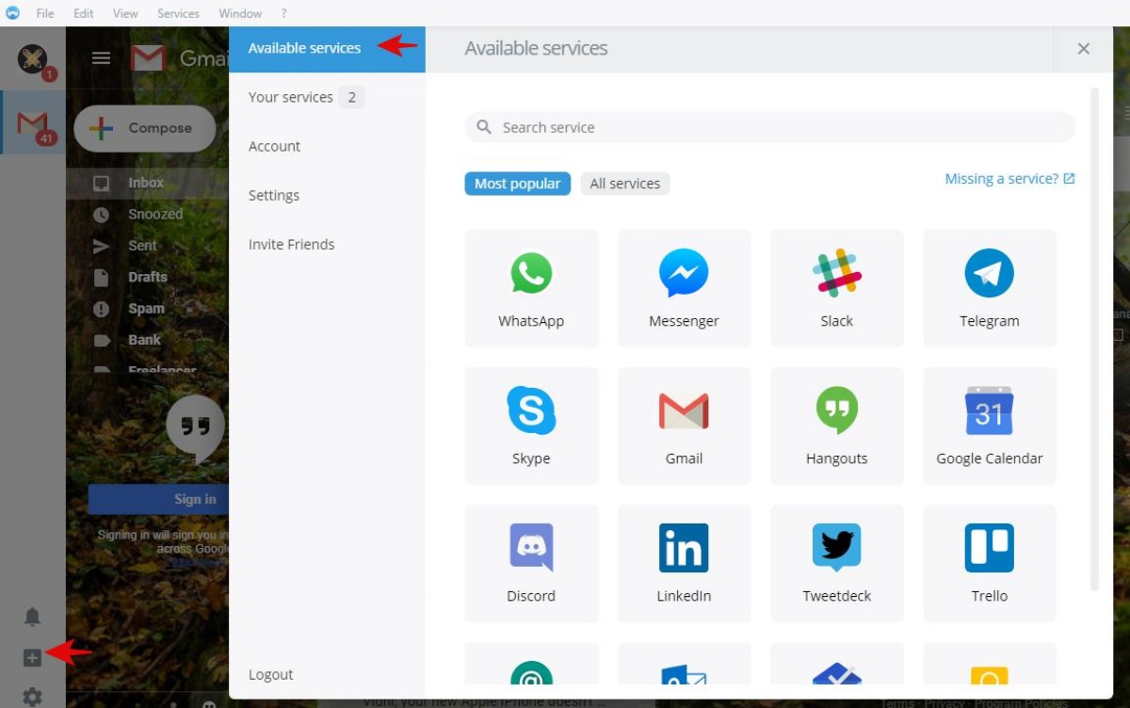
Task: Open the ? help menu
Action: (x=284, y=13)
